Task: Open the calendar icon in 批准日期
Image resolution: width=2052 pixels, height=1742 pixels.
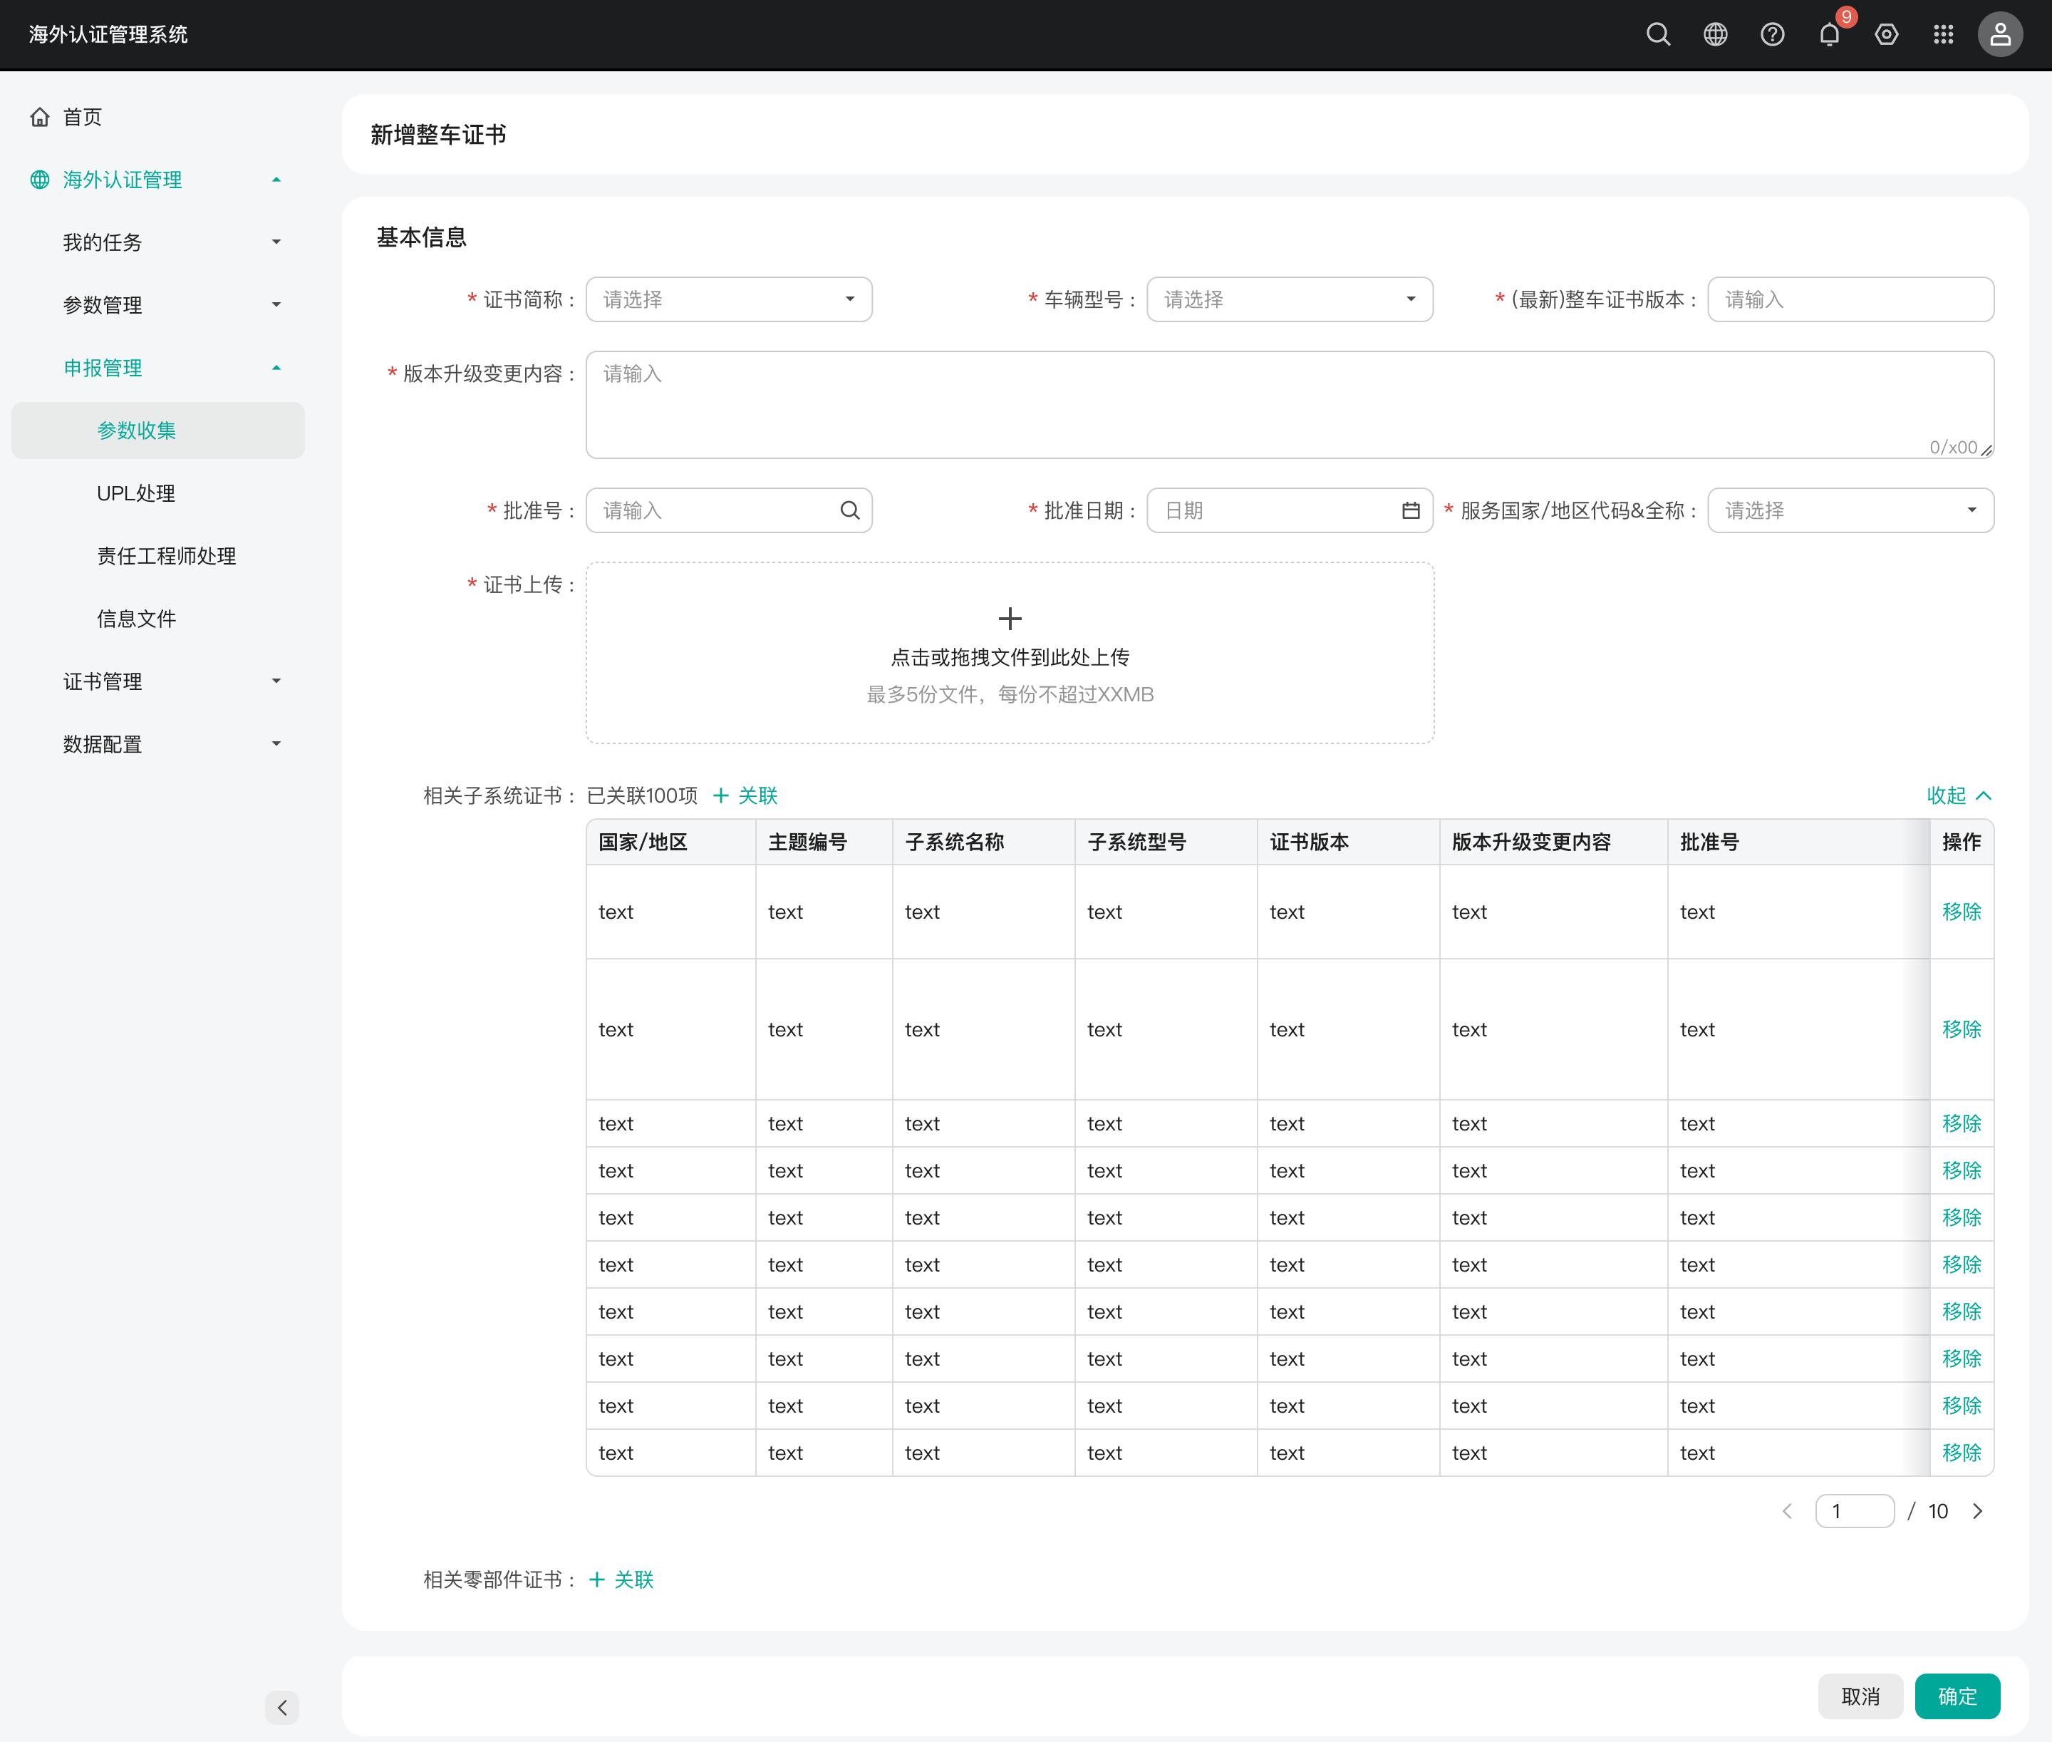Action: pyautogui.click(x=1411, y=510)
